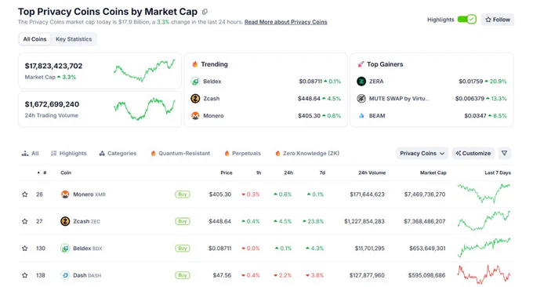Sort table by rank number column
This screenshot has width=533, height=287.
tap(42, 173)
